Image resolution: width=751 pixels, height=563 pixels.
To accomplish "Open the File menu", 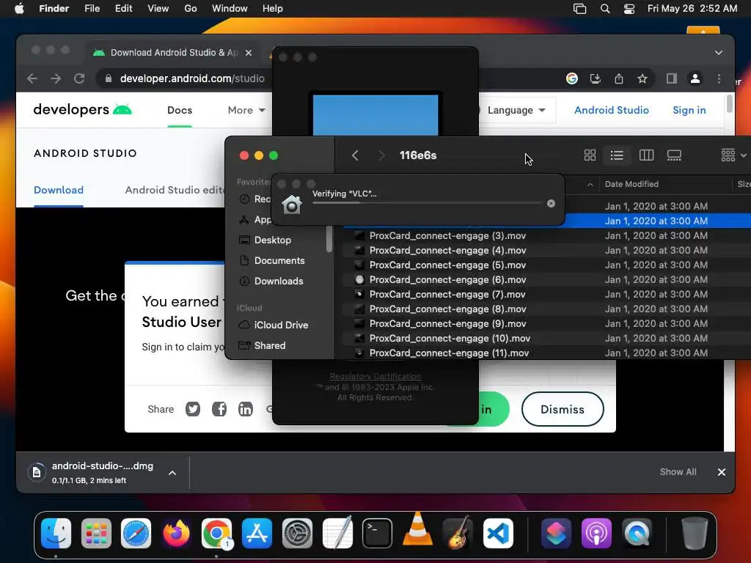I will click(92, 9).
